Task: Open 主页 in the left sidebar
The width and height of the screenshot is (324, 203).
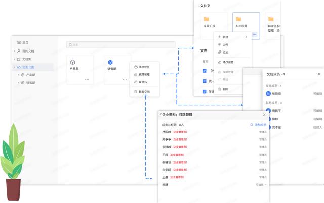Action: point(23,42)
